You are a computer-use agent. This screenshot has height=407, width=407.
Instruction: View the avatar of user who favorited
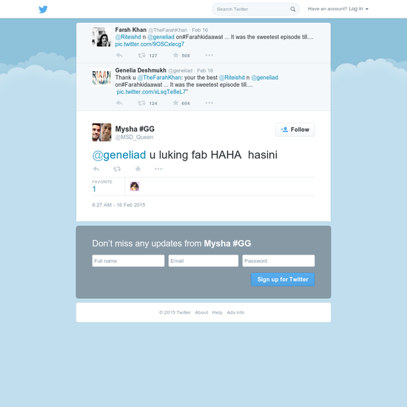click(135, 186)
